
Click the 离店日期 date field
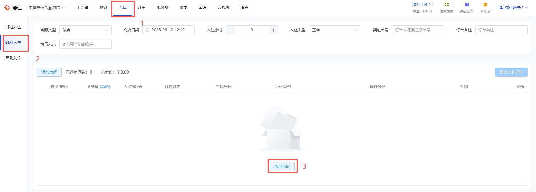point(168,30)
